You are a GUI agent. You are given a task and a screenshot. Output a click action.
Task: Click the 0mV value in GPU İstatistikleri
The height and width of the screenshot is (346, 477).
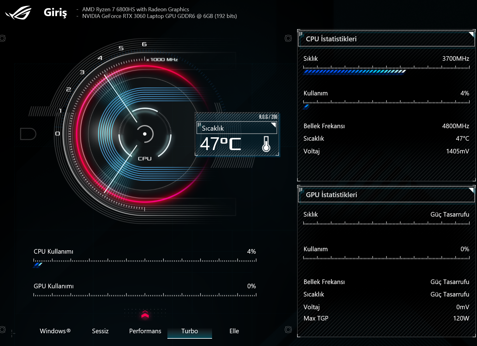463,307
